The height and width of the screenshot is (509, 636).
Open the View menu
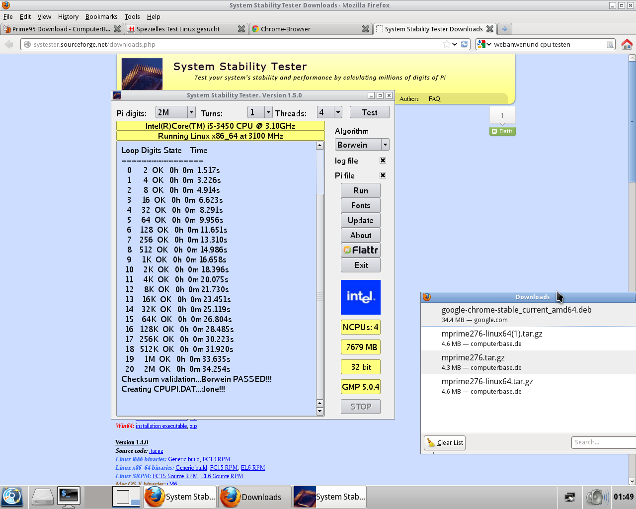point(44,16)
